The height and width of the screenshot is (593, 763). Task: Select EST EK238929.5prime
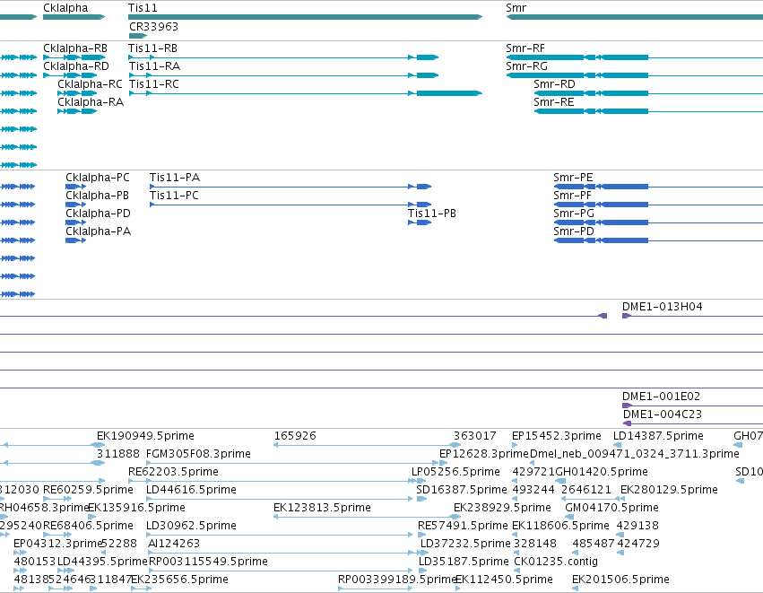click(x=502, y=508)
